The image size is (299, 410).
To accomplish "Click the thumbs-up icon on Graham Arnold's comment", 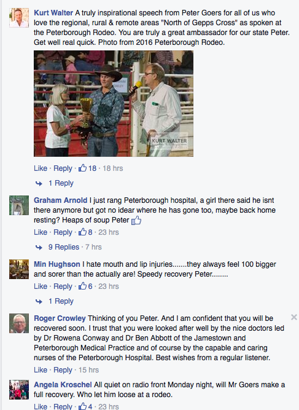I will (82, 232).
